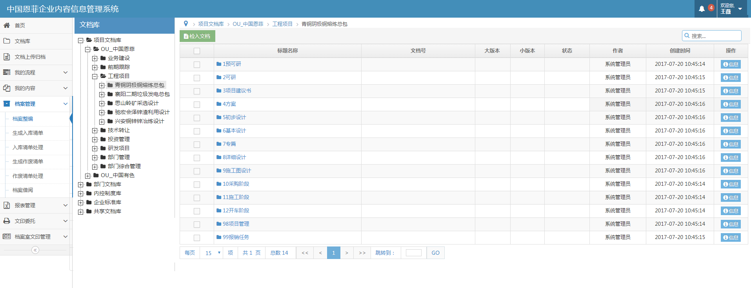751x288 pixels.
Task: Check the box for 5初步设计
Action: (197, 118)
